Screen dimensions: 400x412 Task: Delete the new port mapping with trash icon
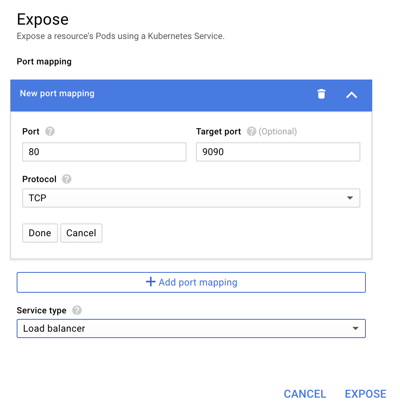(x=321, y=94)
